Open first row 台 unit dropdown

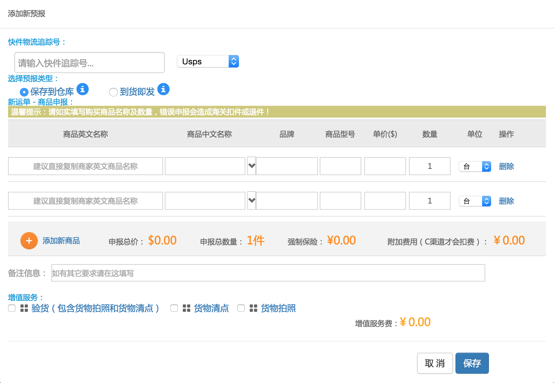coord(475,166)
